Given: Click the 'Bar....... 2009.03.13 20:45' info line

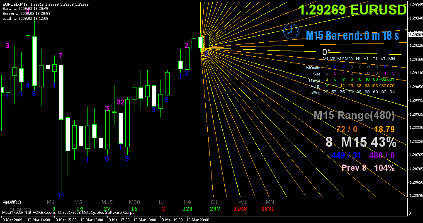Looking at the screenshot, I should click(25, 9).
